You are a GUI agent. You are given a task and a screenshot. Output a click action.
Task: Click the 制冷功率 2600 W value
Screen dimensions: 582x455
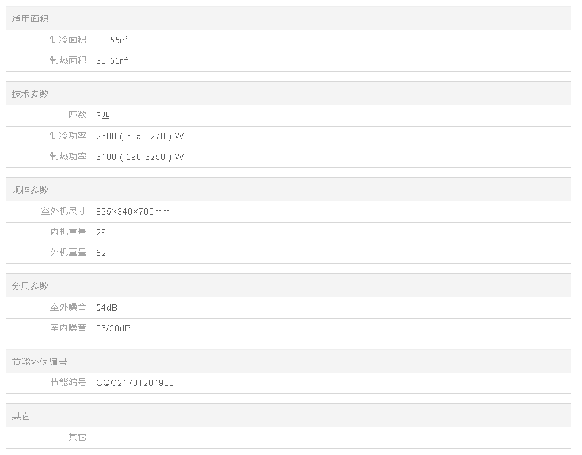140,136
